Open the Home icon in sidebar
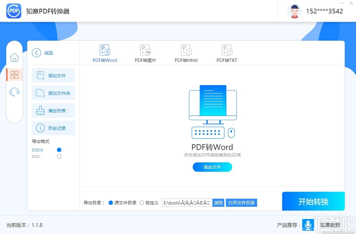 tap(14, 58)
